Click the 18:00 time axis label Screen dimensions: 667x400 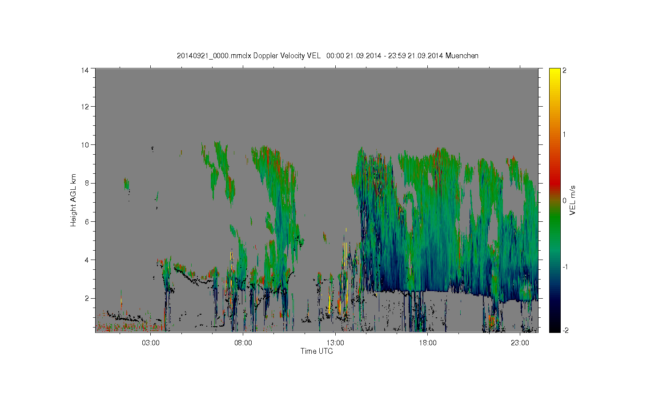pyautogui.click(x=428, y=343)
